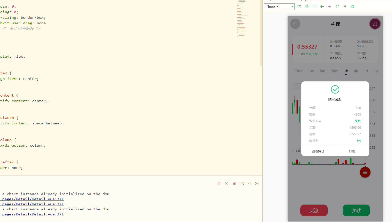The width and height of the screenshot is (392, 222).
Task: Stop the running process with the red square
Action: 234,184
